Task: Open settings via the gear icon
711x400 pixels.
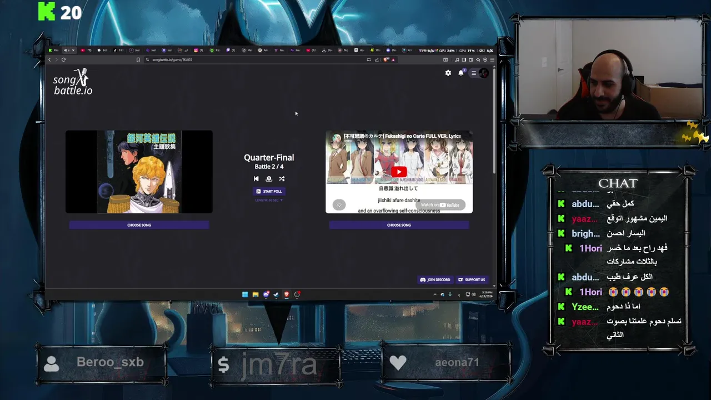Action: (x=448, y=73)
